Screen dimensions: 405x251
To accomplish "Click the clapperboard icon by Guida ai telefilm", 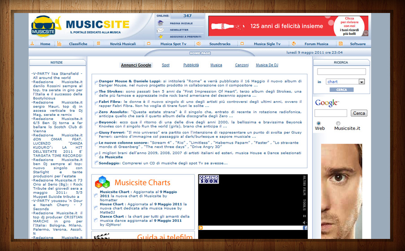I will pyautogui.click(x=101, y=236).
